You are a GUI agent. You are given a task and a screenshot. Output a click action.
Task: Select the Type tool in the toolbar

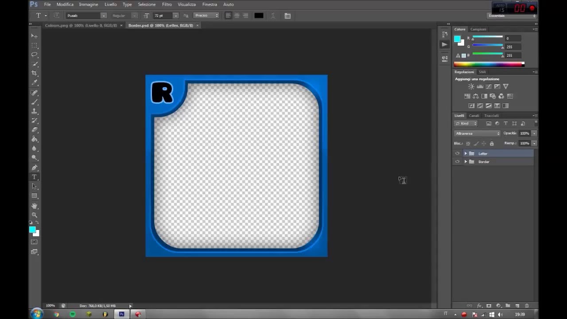point(34,177)
